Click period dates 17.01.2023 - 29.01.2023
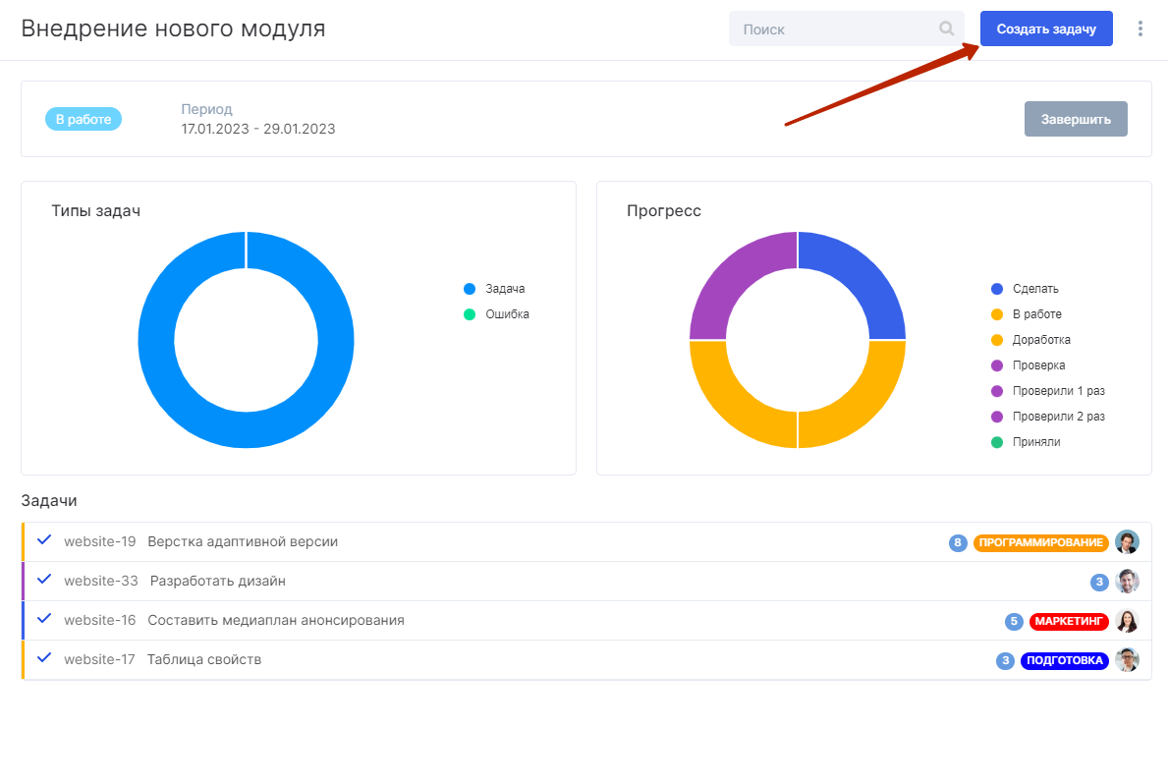1168x784 pixels. point(257,129)
